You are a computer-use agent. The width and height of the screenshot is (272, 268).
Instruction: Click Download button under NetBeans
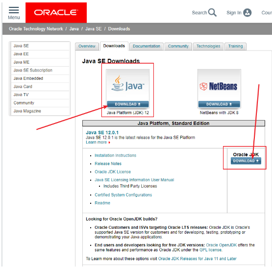219,104
